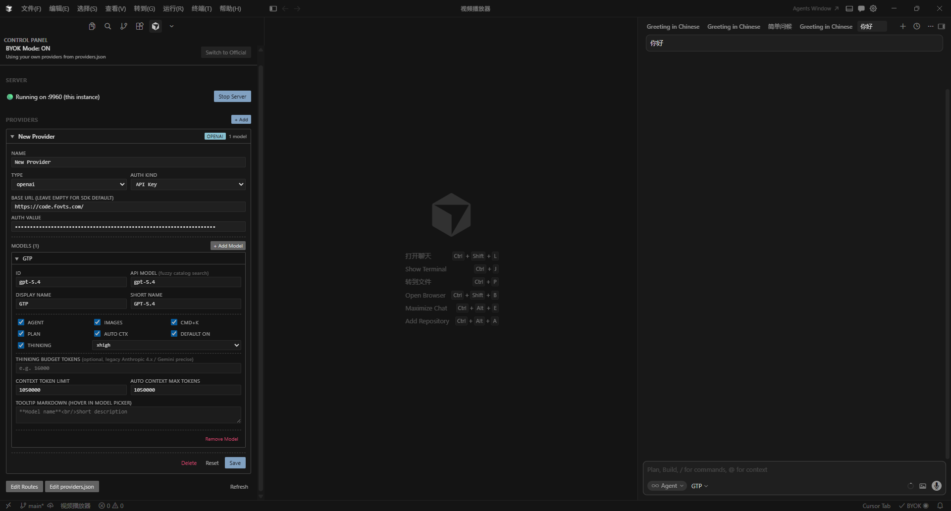Select the BYOK cube panel icon
This screenshot has height=511, width=951.
tap(156, 26)
